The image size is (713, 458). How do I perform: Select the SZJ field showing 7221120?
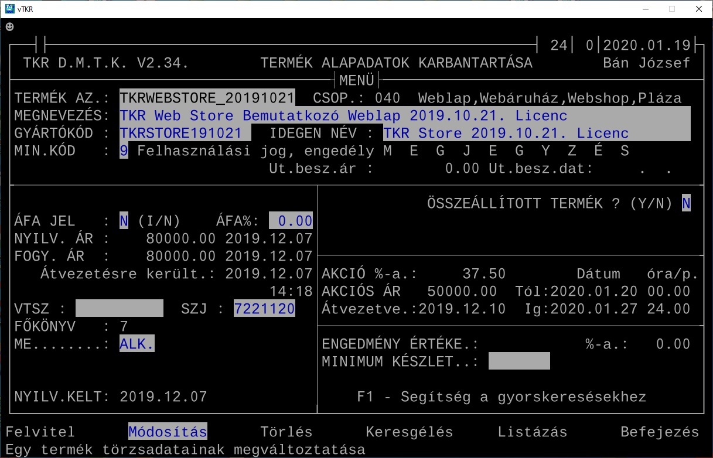pyautogui.click(x=264, y=309)
